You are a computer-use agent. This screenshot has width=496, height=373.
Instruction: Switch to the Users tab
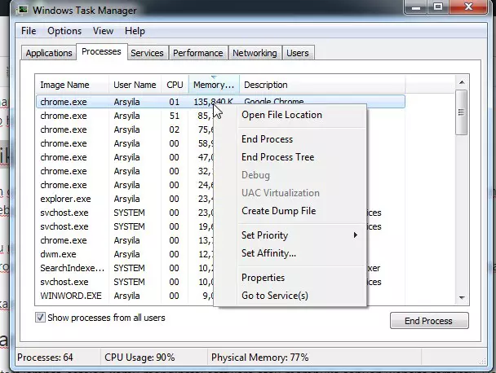tap(298, 53)
